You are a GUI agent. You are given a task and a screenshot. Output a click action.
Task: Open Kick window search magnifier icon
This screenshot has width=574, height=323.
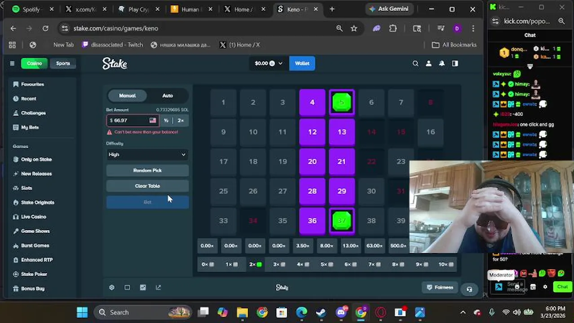[x=561, y=21]
